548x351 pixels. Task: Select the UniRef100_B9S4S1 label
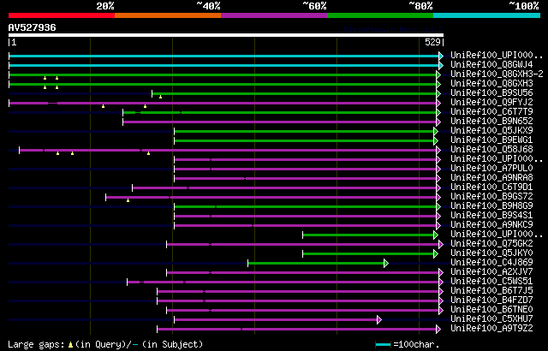[491, 216]
